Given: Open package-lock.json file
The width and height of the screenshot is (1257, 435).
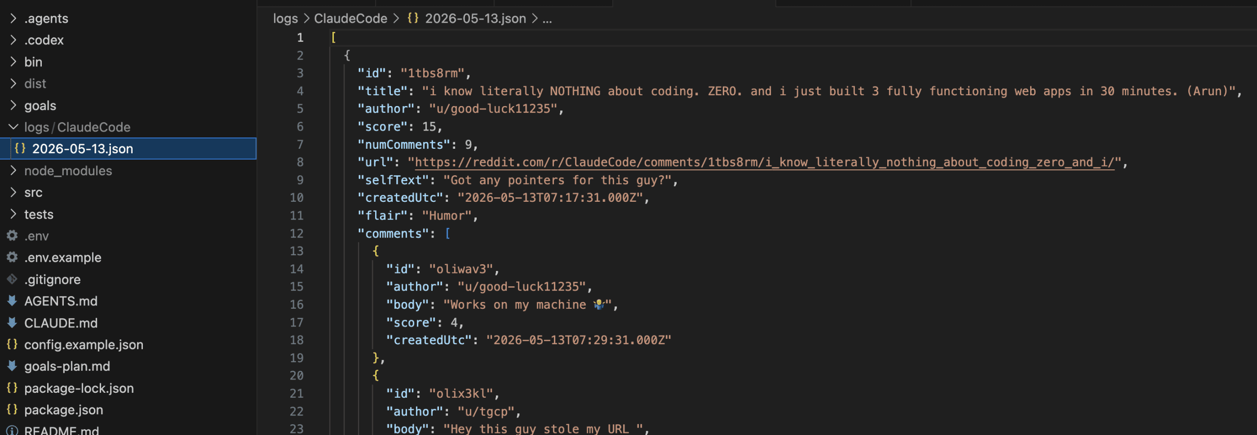Looking at the screenshot, I should 79,388.
